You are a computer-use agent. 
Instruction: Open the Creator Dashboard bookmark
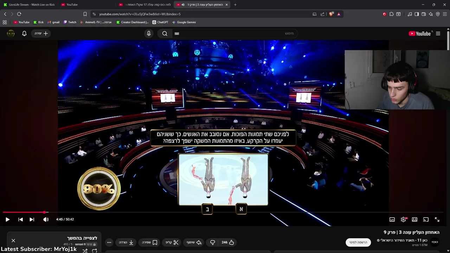coord(132,22)
